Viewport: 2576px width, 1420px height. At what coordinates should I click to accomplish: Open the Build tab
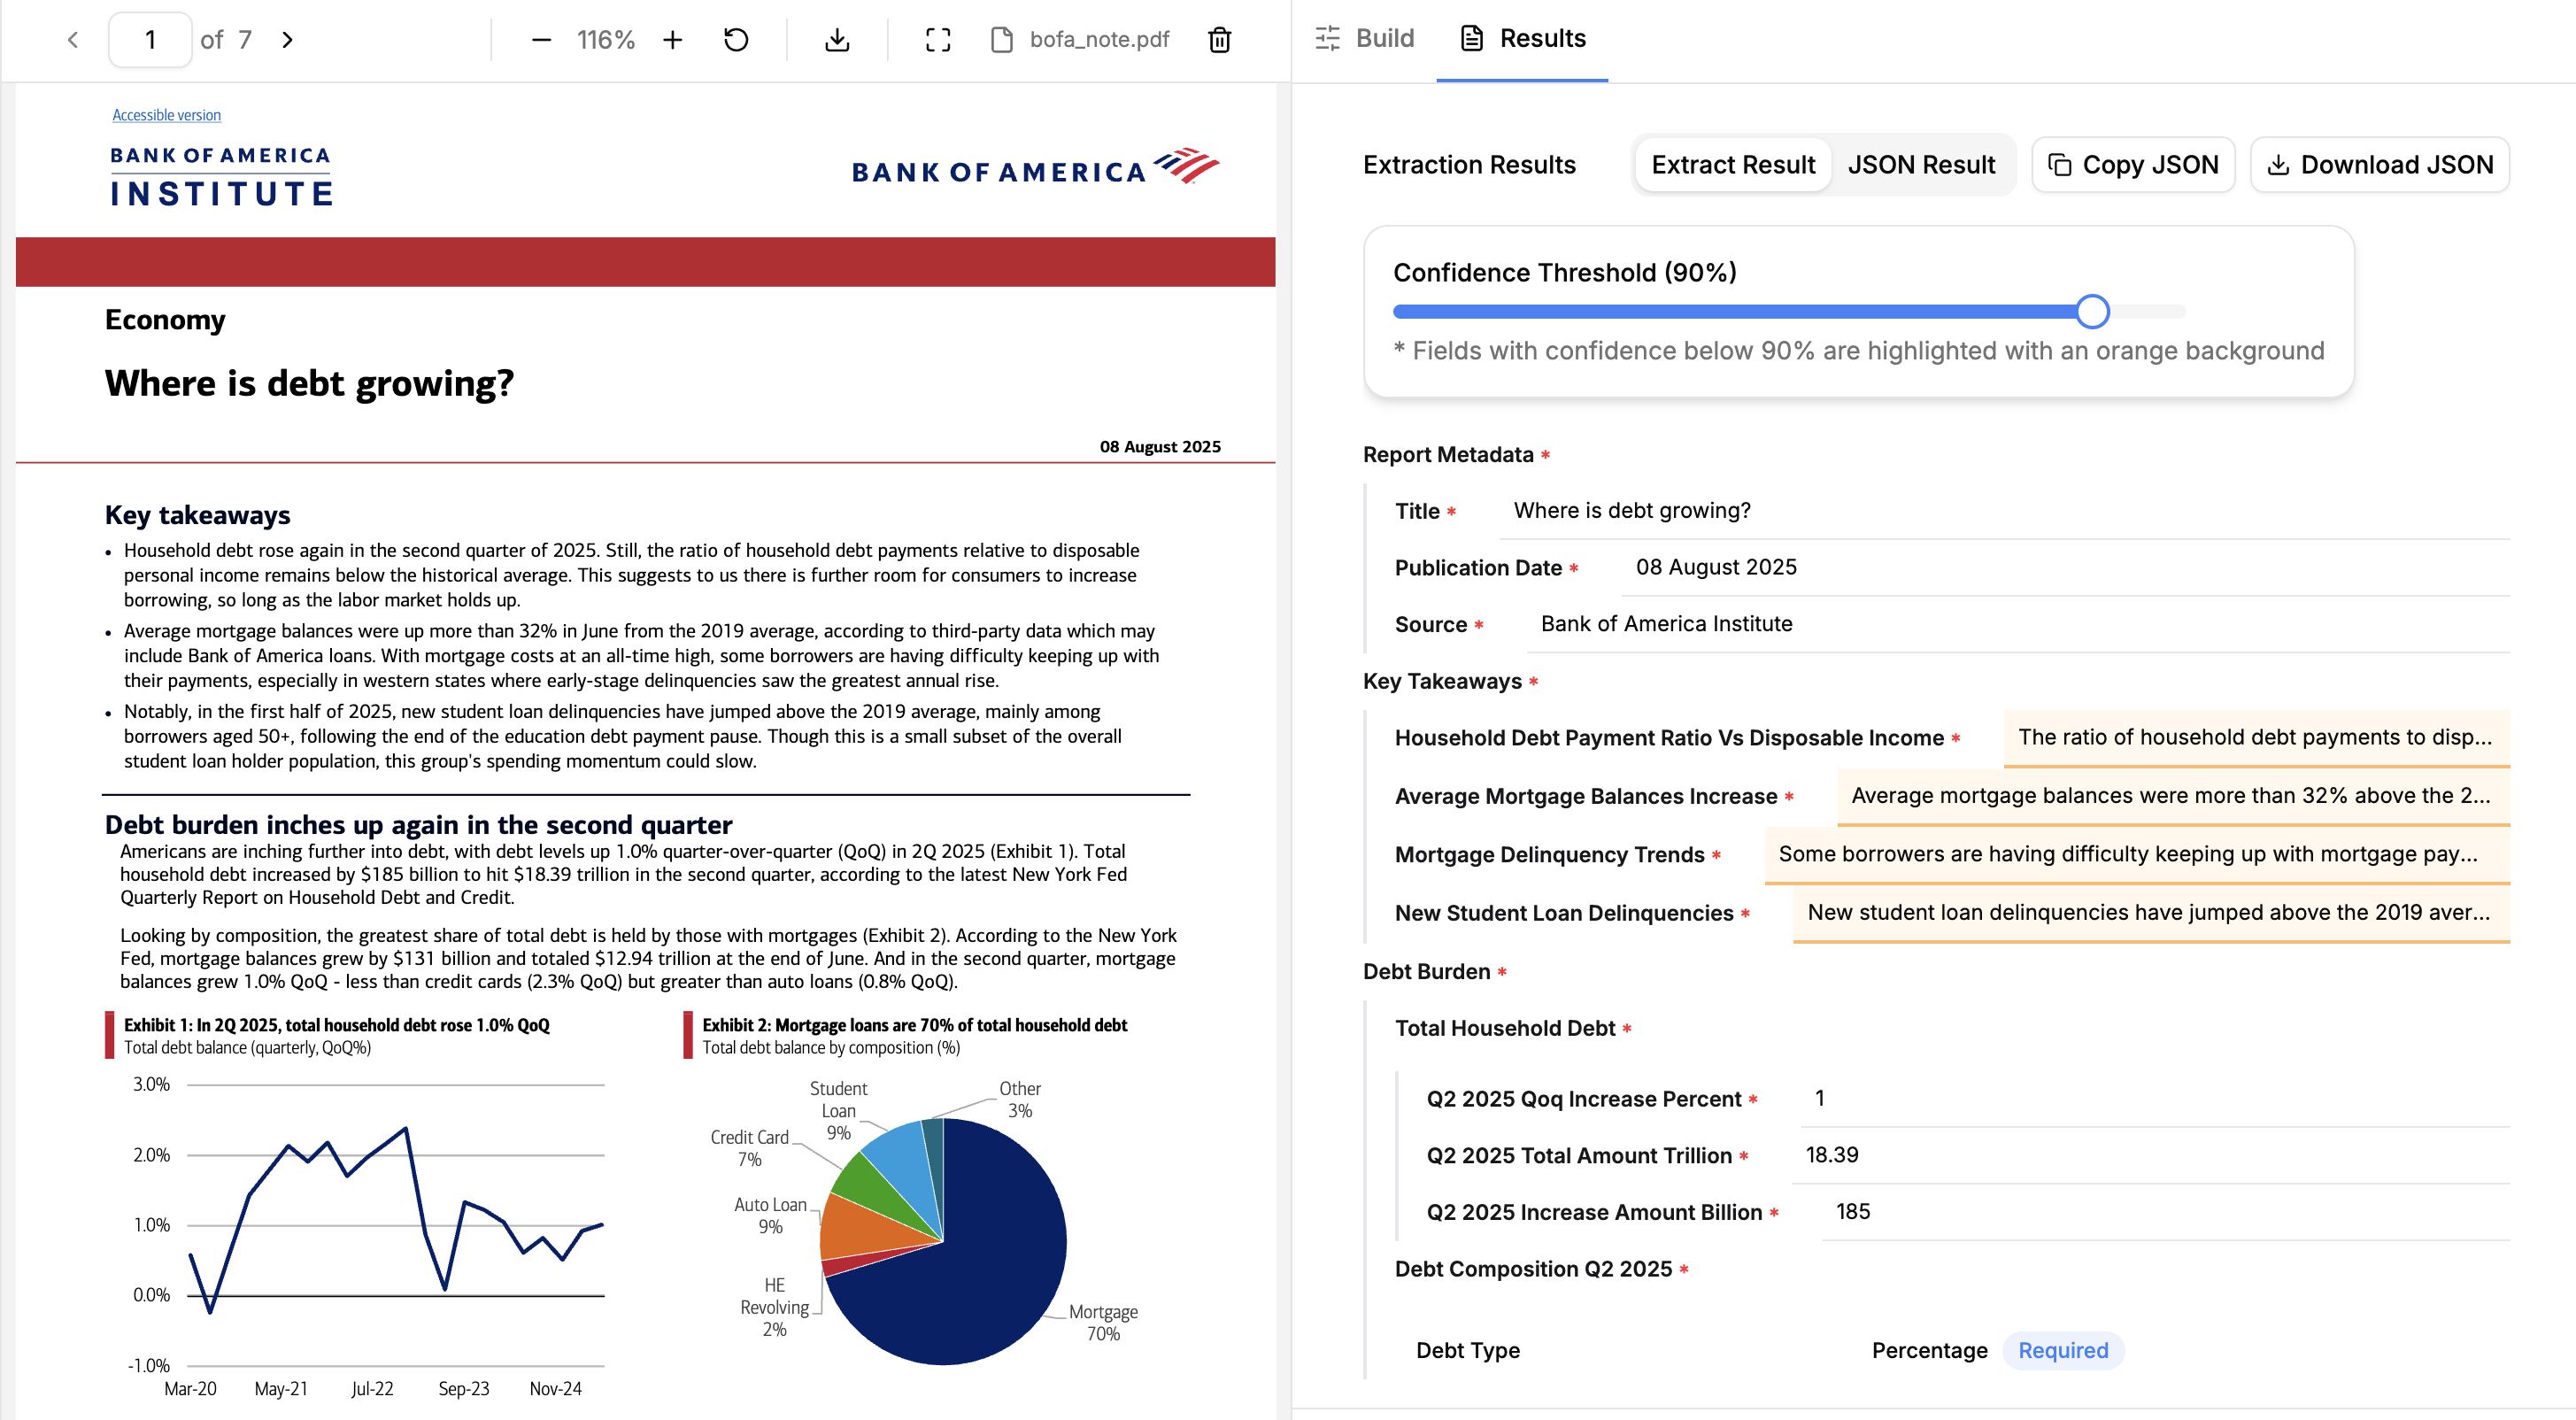click(1365, 39)
